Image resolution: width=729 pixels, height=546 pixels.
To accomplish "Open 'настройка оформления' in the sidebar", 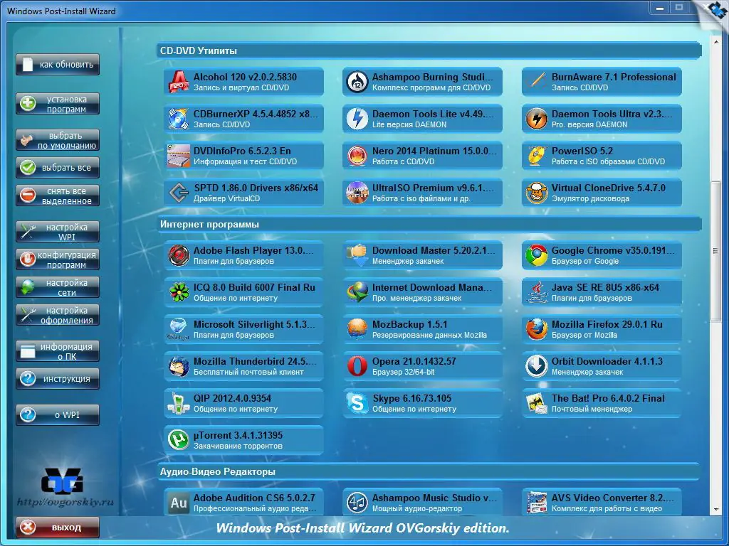I will point(58,315).
